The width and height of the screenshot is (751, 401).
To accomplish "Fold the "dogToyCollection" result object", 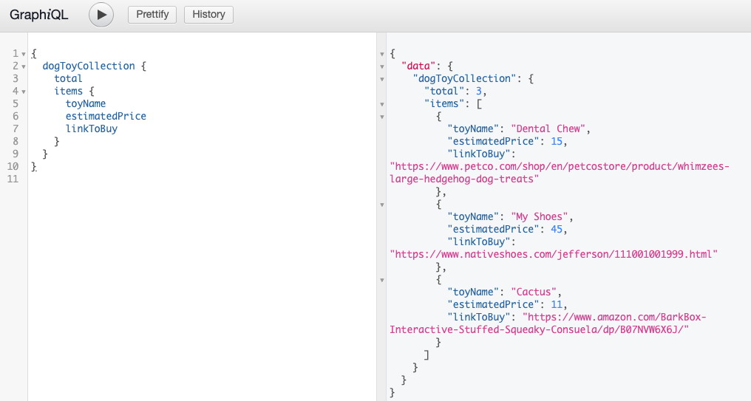I will click(382, 79).
